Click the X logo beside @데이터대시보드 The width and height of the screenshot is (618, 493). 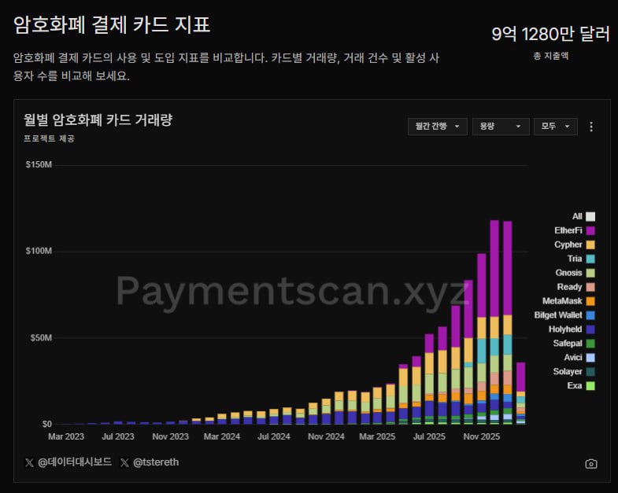[29, 462]
